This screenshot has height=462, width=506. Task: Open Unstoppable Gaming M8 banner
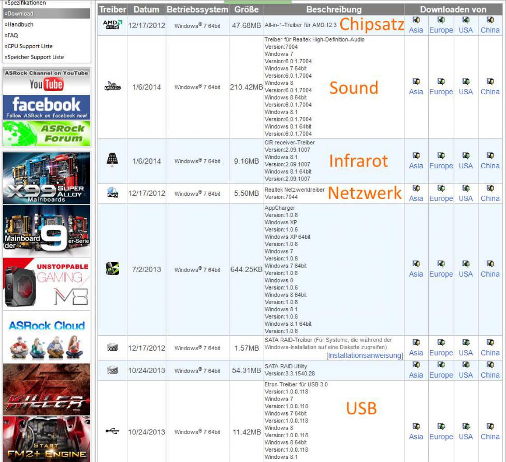click(46, 284)
